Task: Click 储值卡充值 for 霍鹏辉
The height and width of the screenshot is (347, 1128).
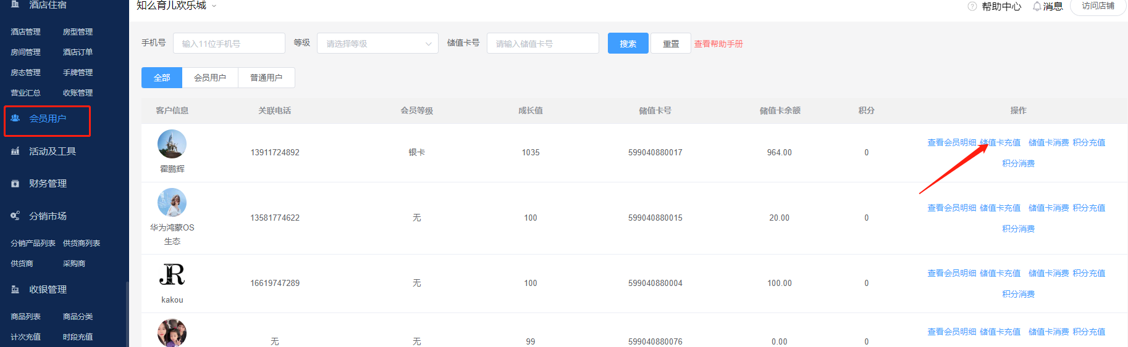Action: click(1000, 142)
